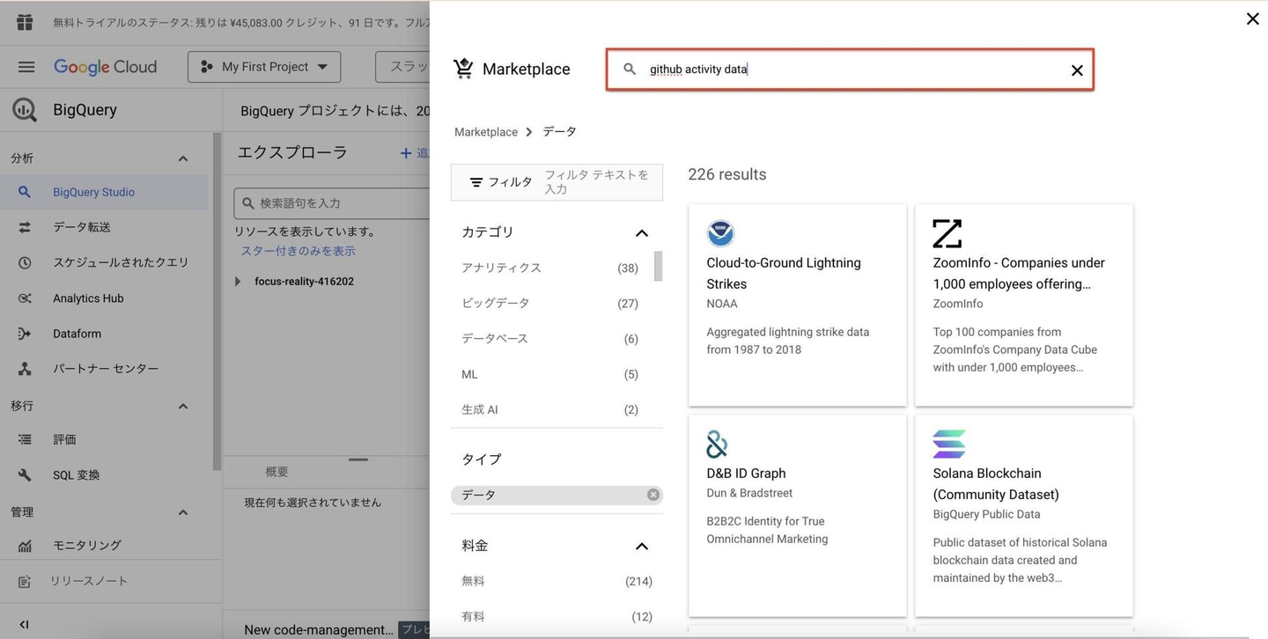
Task: Click the gift icon in trial banner
Action: point(25,22)
